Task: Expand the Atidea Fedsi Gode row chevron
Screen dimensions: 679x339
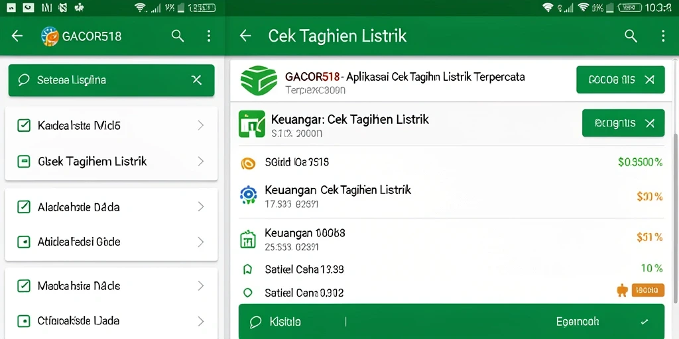Action: [200, 242]
